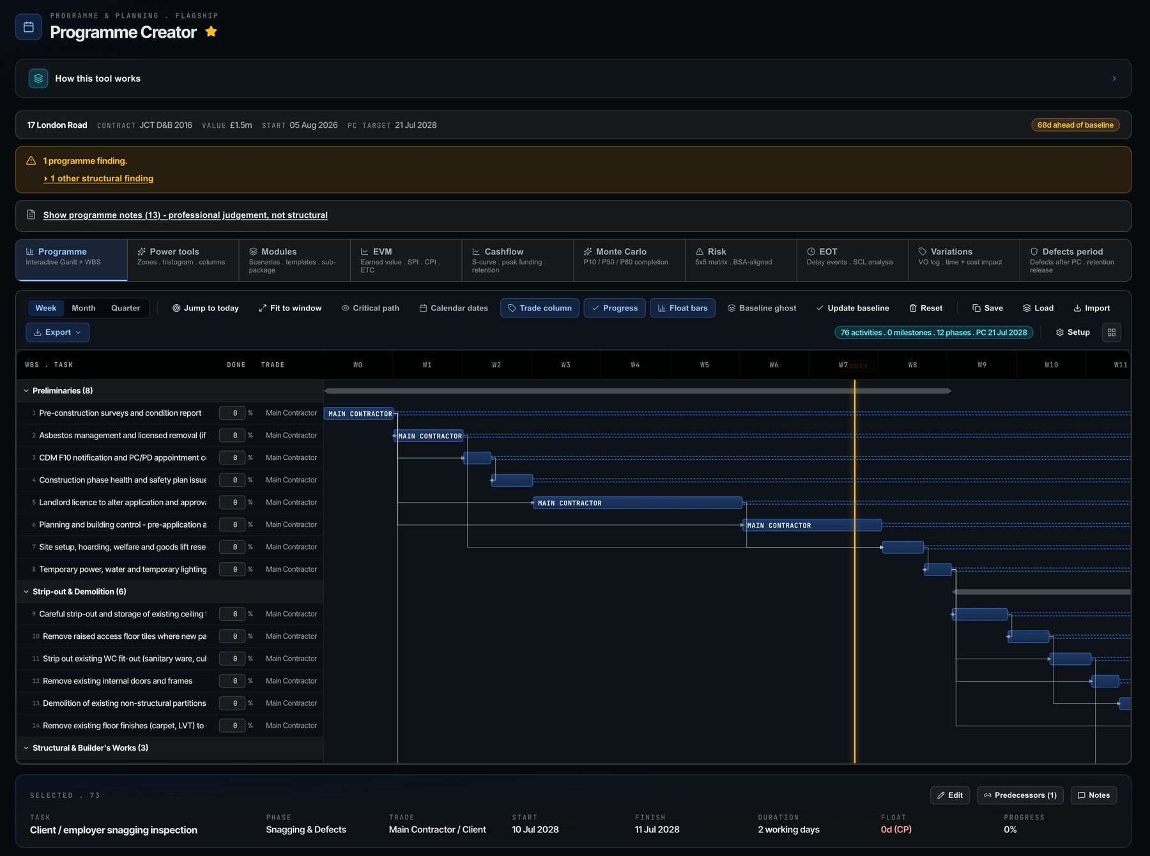
Task: Reset the programme with the trash button
Action: [x=925, y=308]
